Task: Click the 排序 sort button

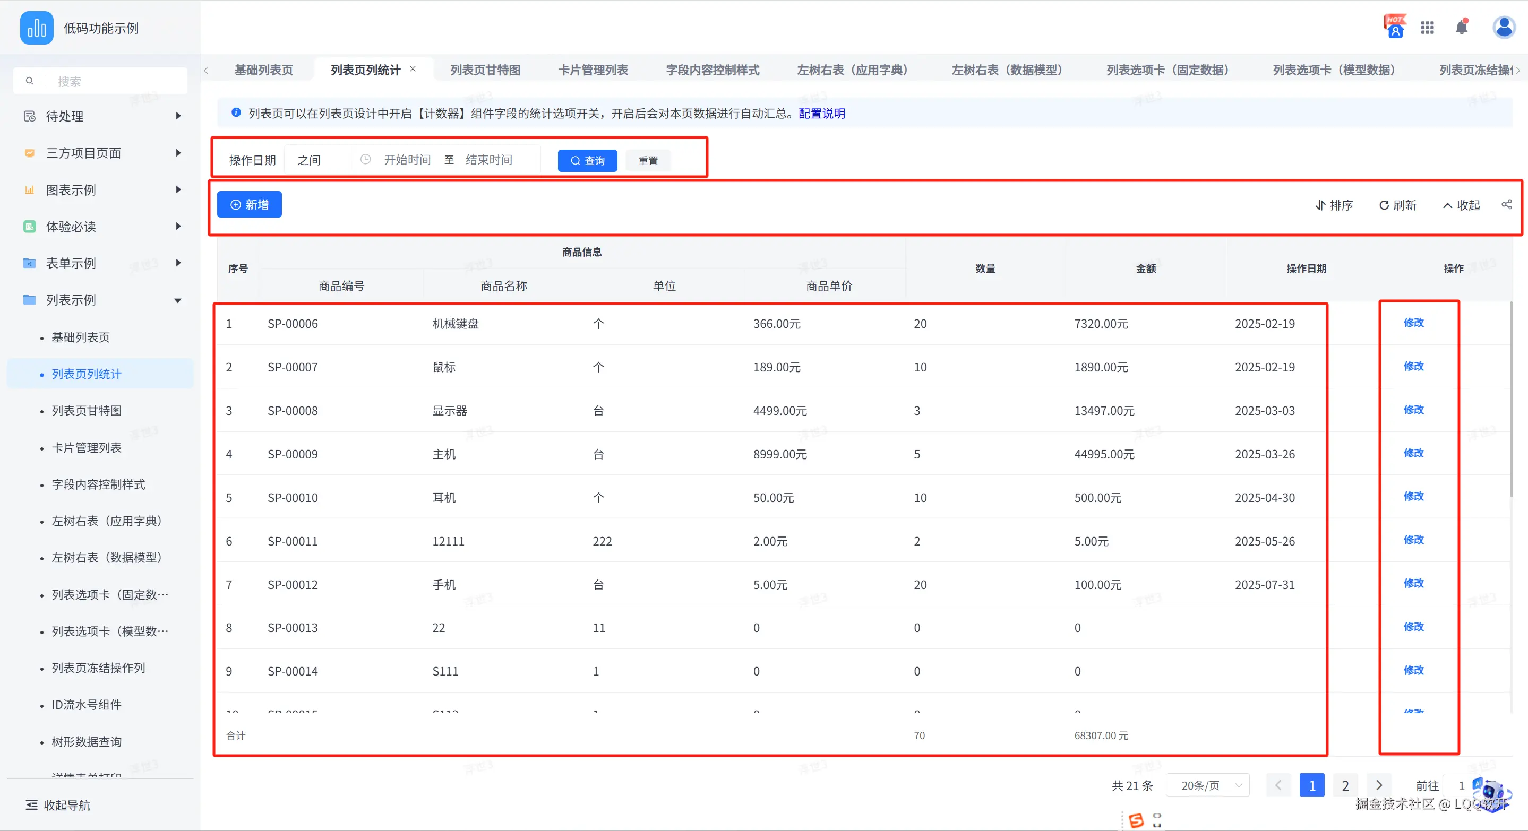Action: pyautogui.click(x=1334, y=205)
